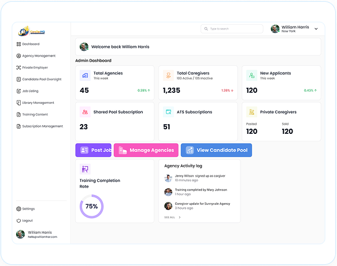Click the Job Listing icon

pyautogui.click(x=18, y=91)
